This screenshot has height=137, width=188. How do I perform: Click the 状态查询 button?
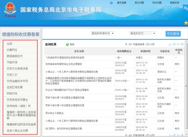[x=173, y=34]
